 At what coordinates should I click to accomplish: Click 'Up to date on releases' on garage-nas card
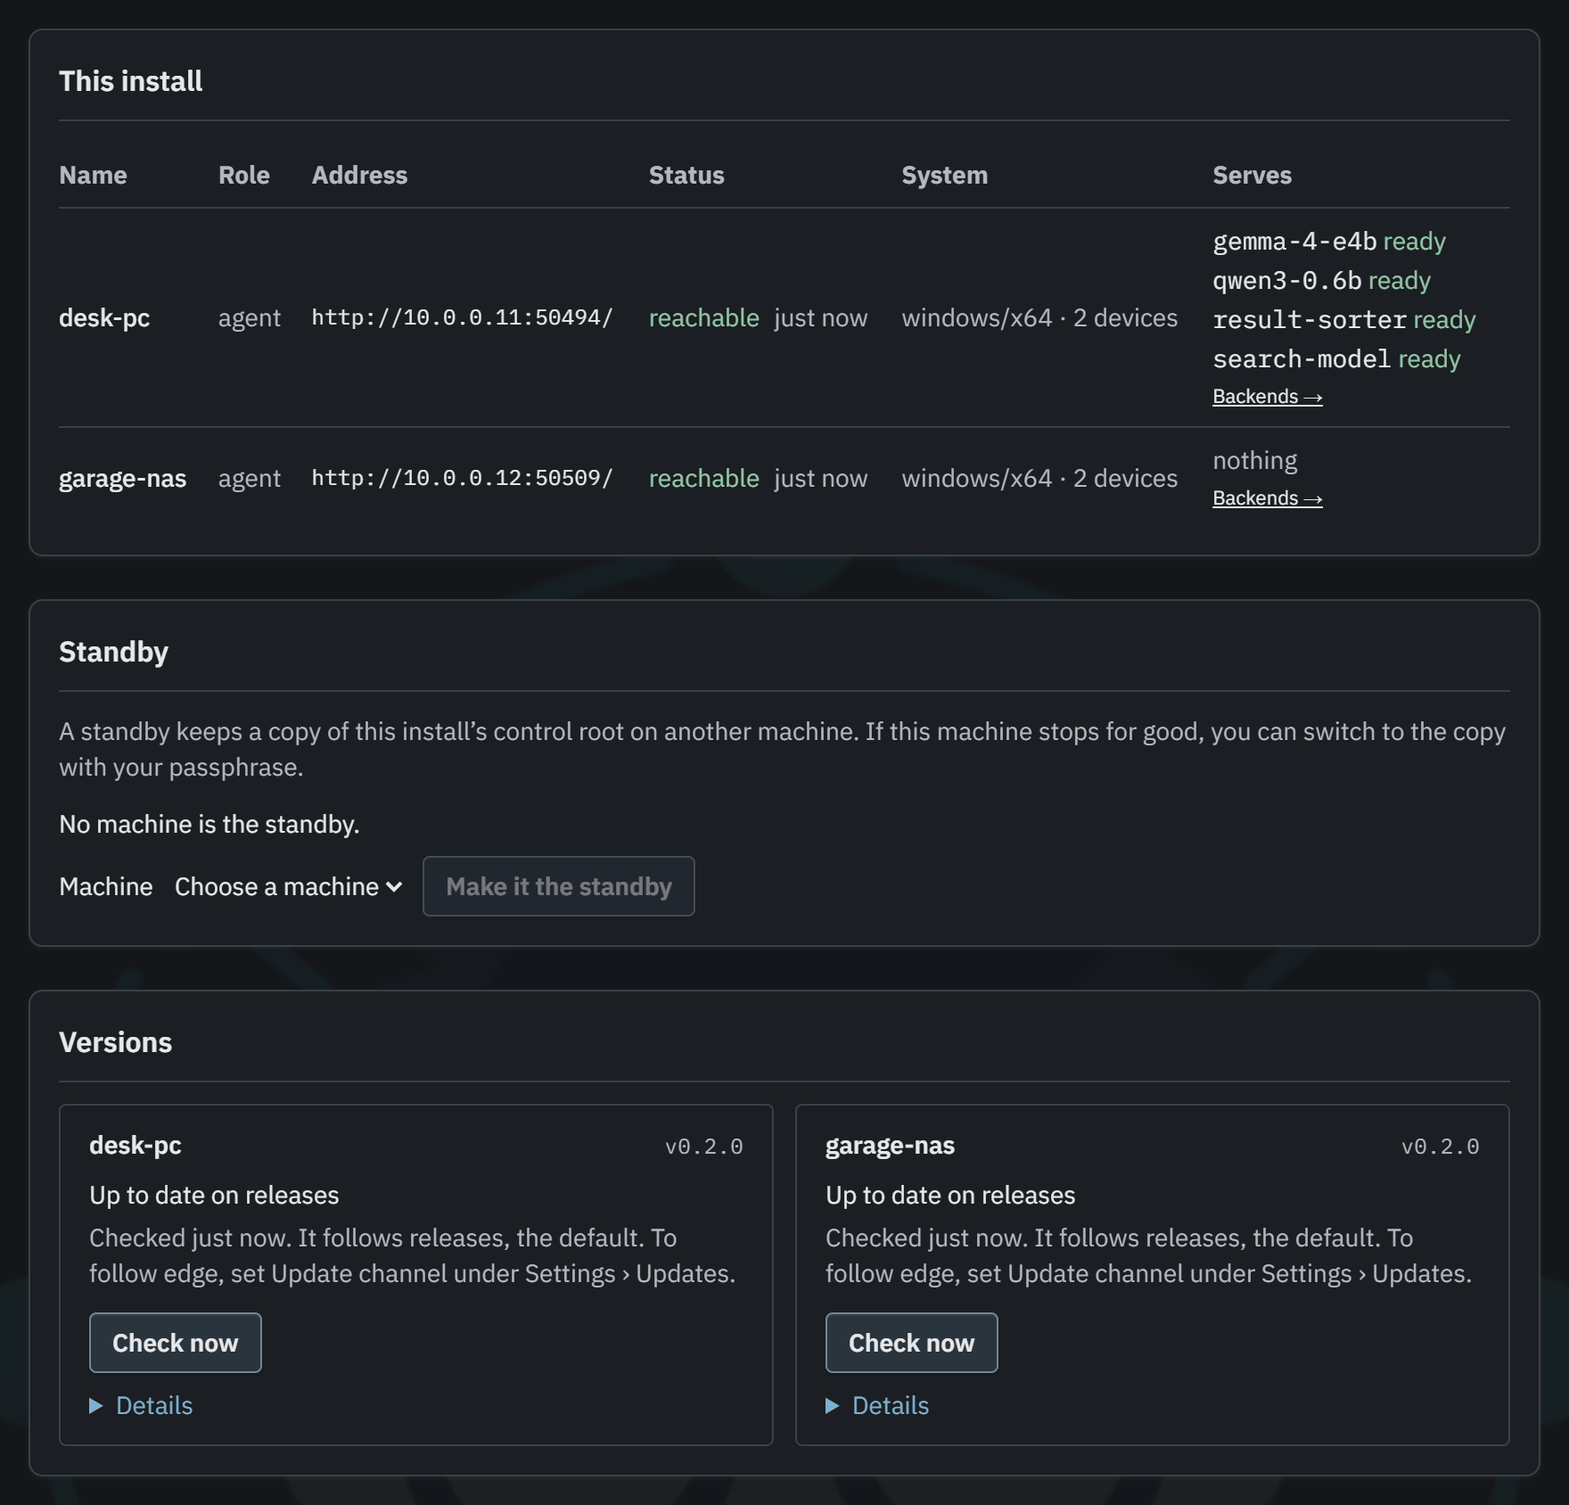coord(950,1195)
